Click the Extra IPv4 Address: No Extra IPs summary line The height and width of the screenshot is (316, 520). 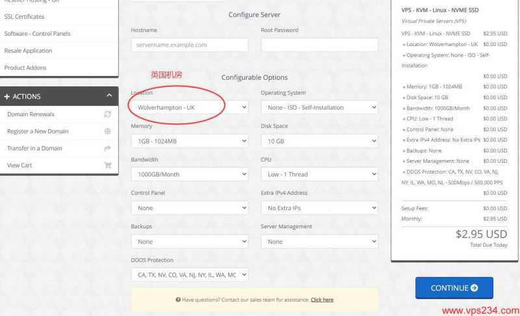(454, 140)
